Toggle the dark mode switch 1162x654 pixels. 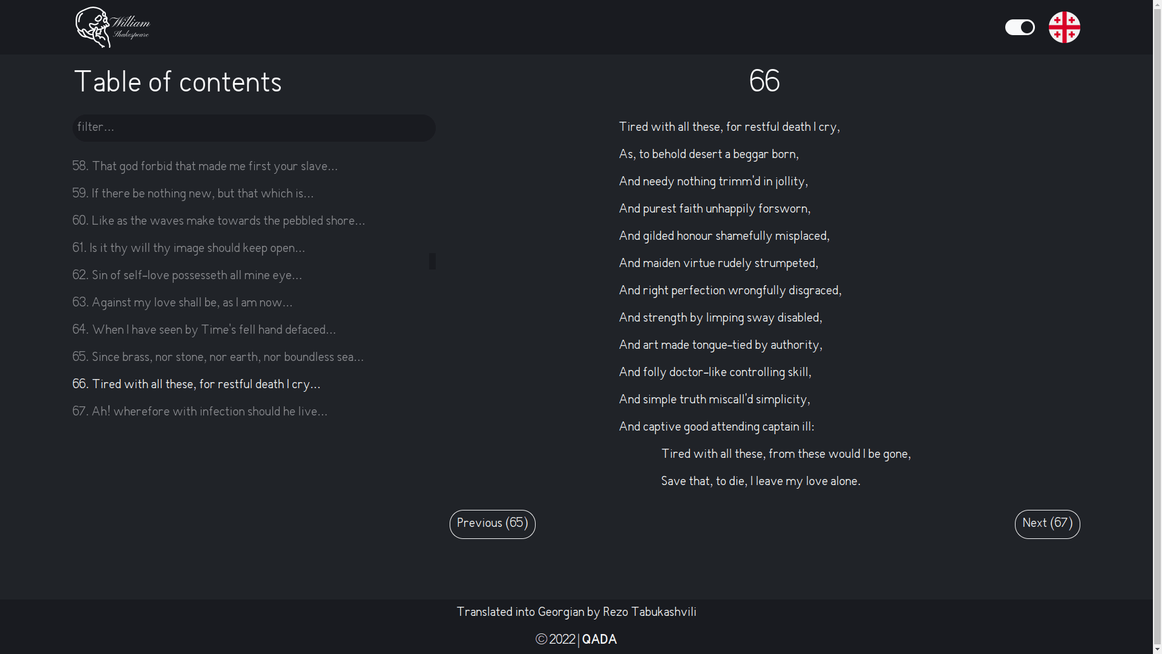1020,27
